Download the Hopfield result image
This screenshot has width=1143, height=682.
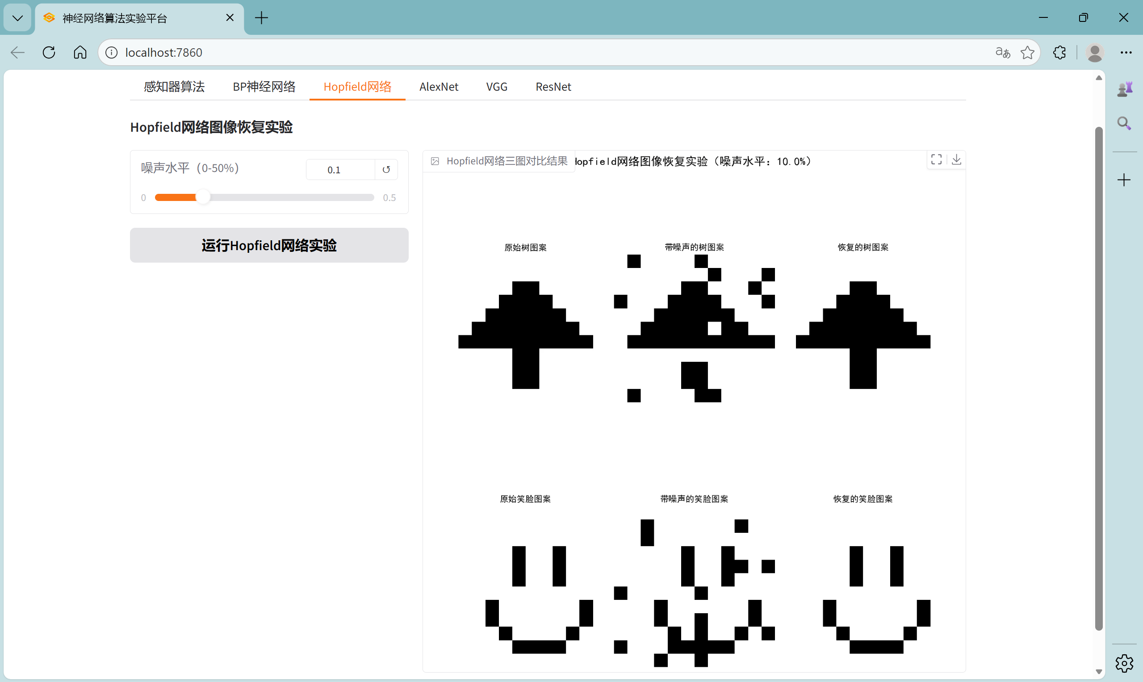pyautogui.click(x=956, y=159)
